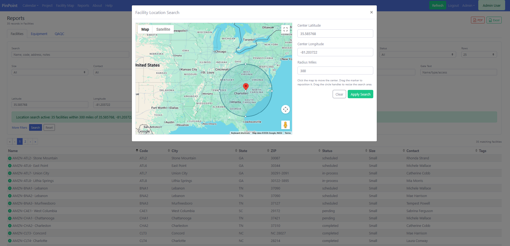Export report to Excel
Screen dimensions: 510x246
tap(494, 20)
